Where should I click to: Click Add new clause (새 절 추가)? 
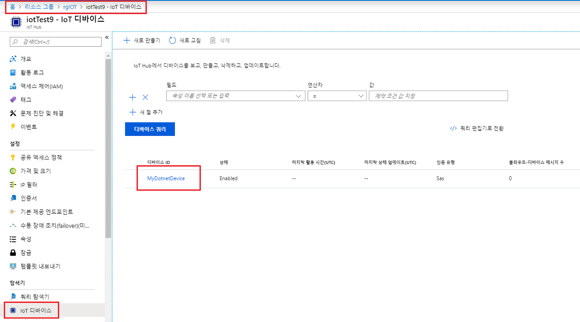pos(146,112)
